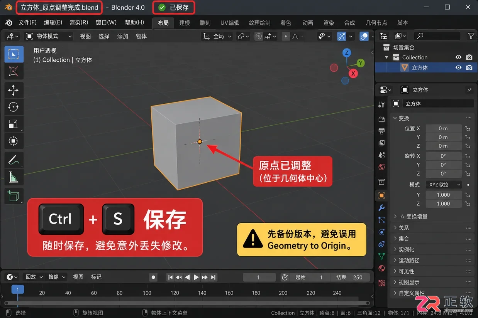Open the 编辑(E) menu
Screen dimensions: 478x318
point(53,23)
